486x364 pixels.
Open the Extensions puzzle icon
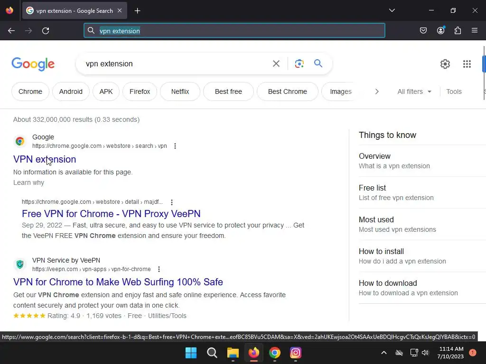[458, 30]
